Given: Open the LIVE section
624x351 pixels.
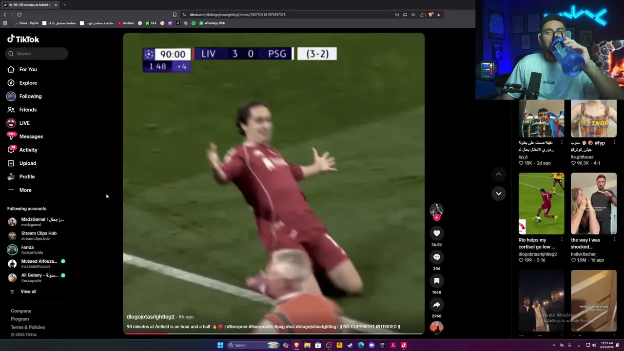Looking at the screenshot, I should pyautogui.click(x=19, y=123).
